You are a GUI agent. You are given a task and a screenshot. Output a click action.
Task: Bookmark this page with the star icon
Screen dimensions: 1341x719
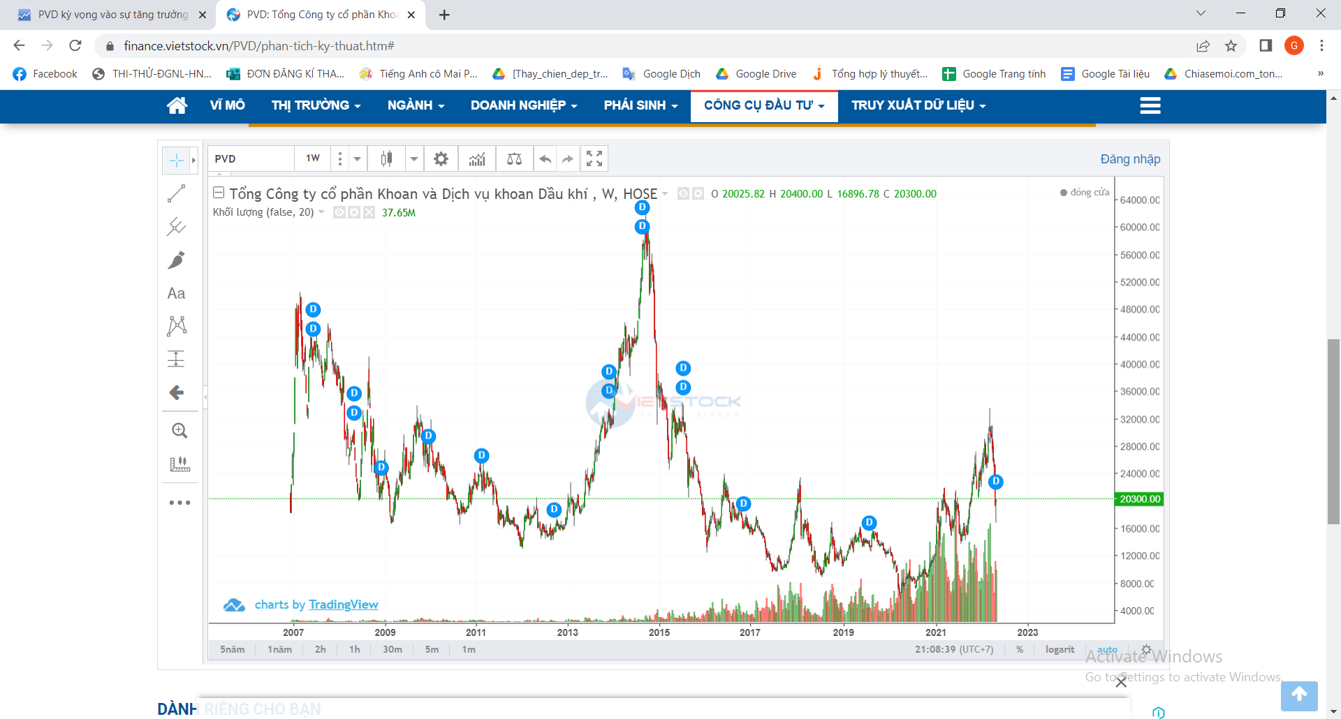(x=1231, y=46)
